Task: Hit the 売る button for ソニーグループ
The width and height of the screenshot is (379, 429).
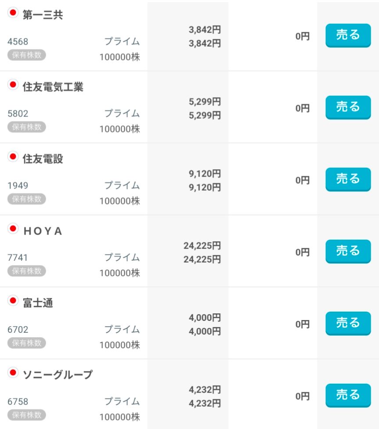Action: click(348, 396)
